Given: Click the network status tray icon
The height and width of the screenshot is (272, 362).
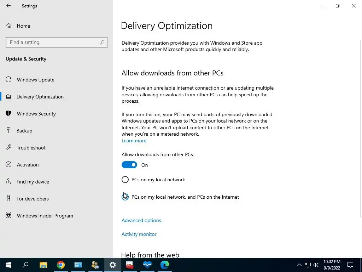Looking at the screenshot, I should tap(308, 265).
